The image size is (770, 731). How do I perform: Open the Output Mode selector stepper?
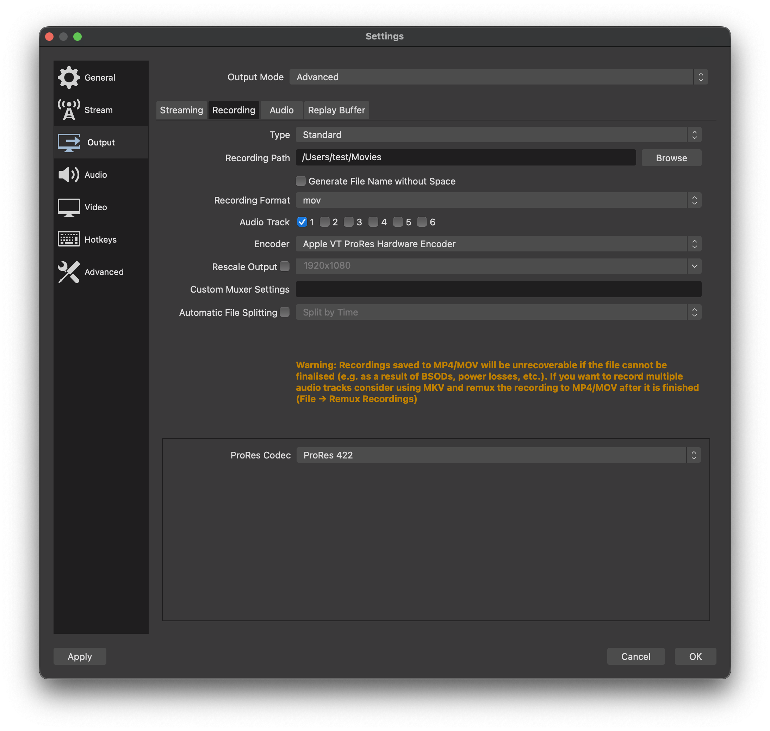coord(701,77)
